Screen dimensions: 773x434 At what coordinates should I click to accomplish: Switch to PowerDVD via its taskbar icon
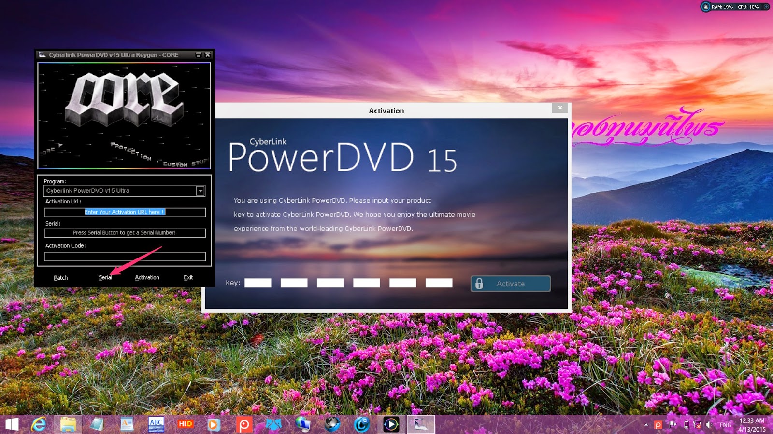[391, 424]
